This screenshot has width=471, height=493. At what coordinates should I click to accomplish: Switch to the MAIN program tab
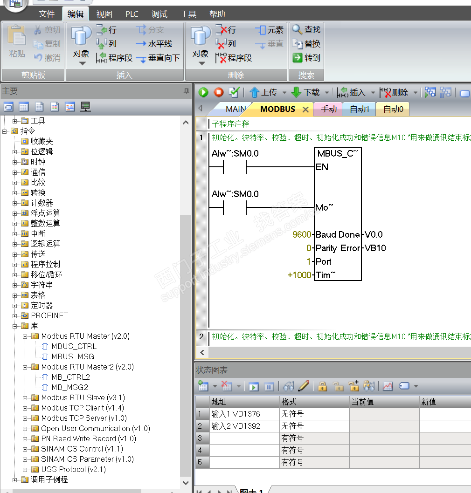pos(235,109)
